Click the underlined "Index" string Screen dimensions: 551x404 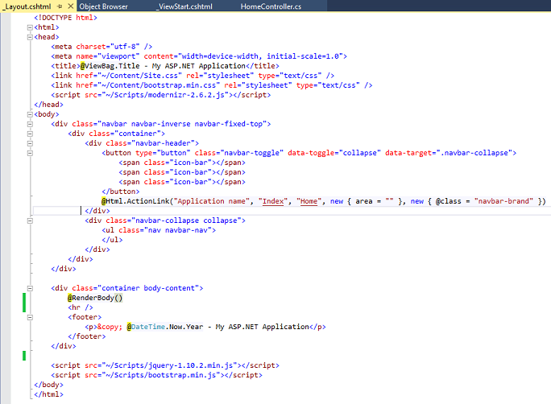click(x=273, y=201)
